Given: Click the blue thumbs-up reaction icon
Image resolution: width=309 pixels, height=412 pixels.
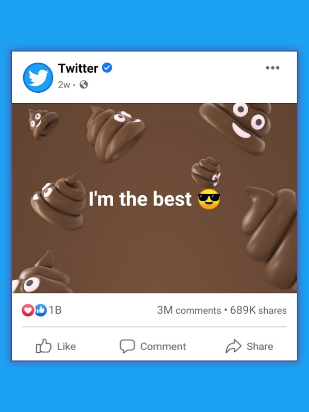Looking at the screenshot, I should click(x=40, y=310).
